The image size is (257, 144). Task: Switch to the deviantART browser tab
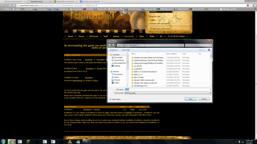tap(65, 2)
